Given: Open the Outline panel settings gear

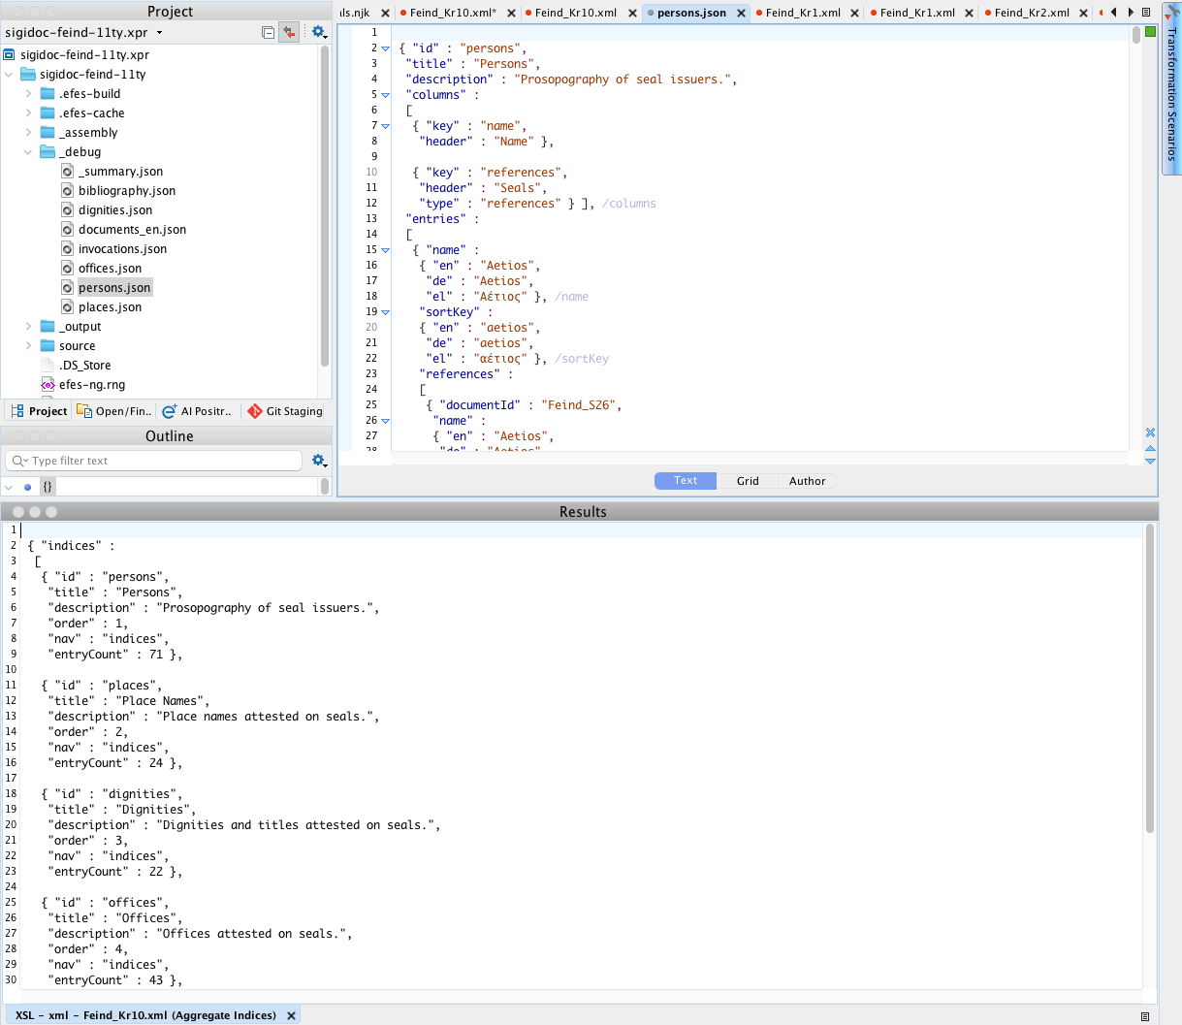Looking at the screenshot, I should 318,461.
